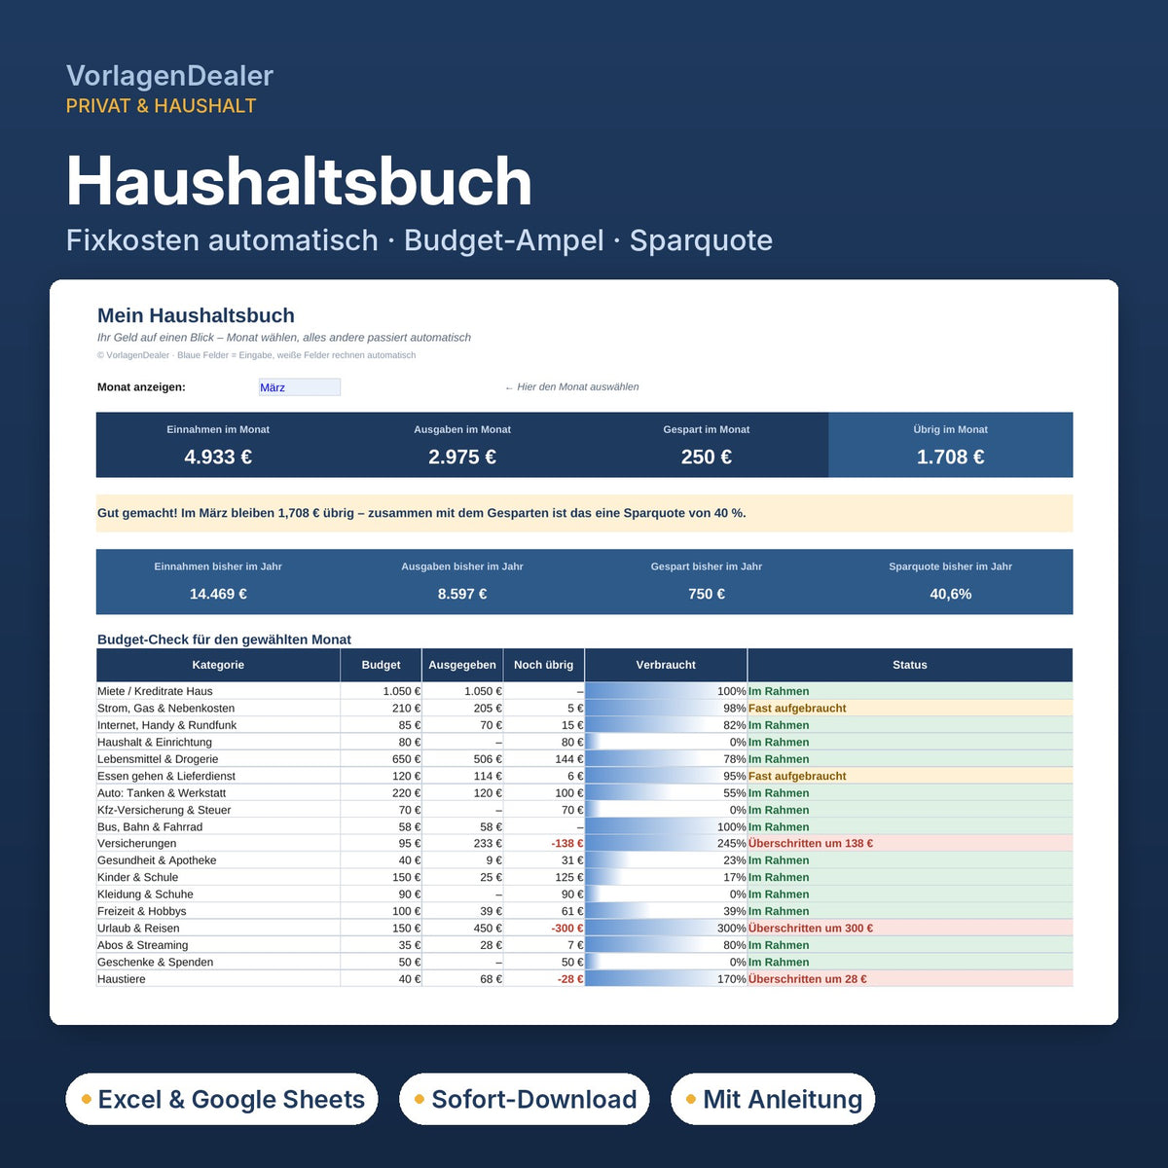Click the Einnahmen bisher im Jahr 14.469 € value
Viewport: 1168px width, 1168px height.
218,594
